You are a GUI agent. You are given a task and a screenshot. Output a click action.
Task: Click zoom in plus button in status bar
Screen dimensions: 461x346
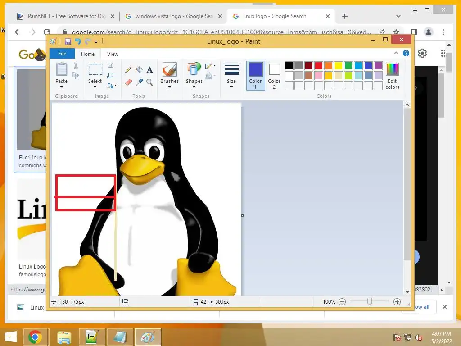(x=397, y=302)
